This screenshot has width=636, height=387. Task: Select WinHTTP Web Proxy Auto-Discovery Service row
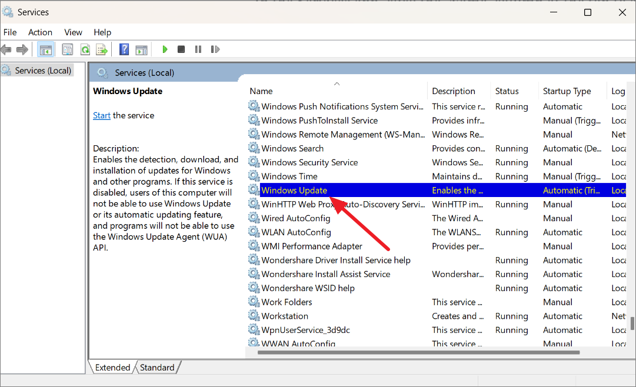coord(437,204)
